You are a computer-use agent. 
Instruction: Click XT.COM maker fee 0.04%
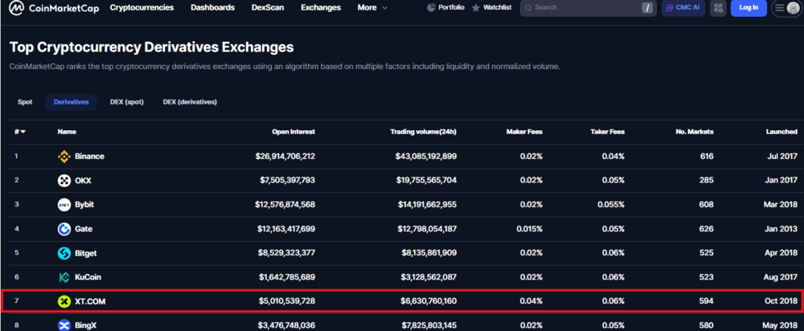(x=531, y=302)
